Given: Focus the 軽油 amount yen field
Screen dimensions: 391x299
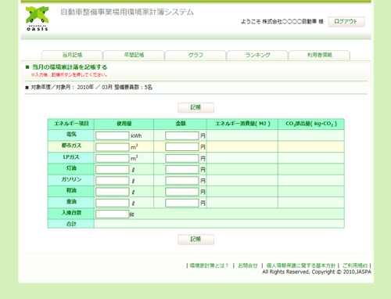Looking at the screenshot, I should (182, 192).
